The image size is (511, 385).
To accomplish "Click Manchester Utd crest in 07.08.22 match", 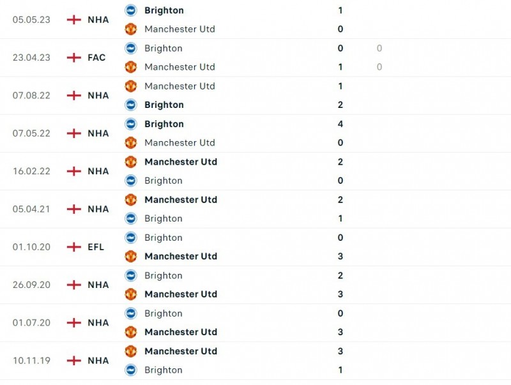I will [x=131, y=86].
